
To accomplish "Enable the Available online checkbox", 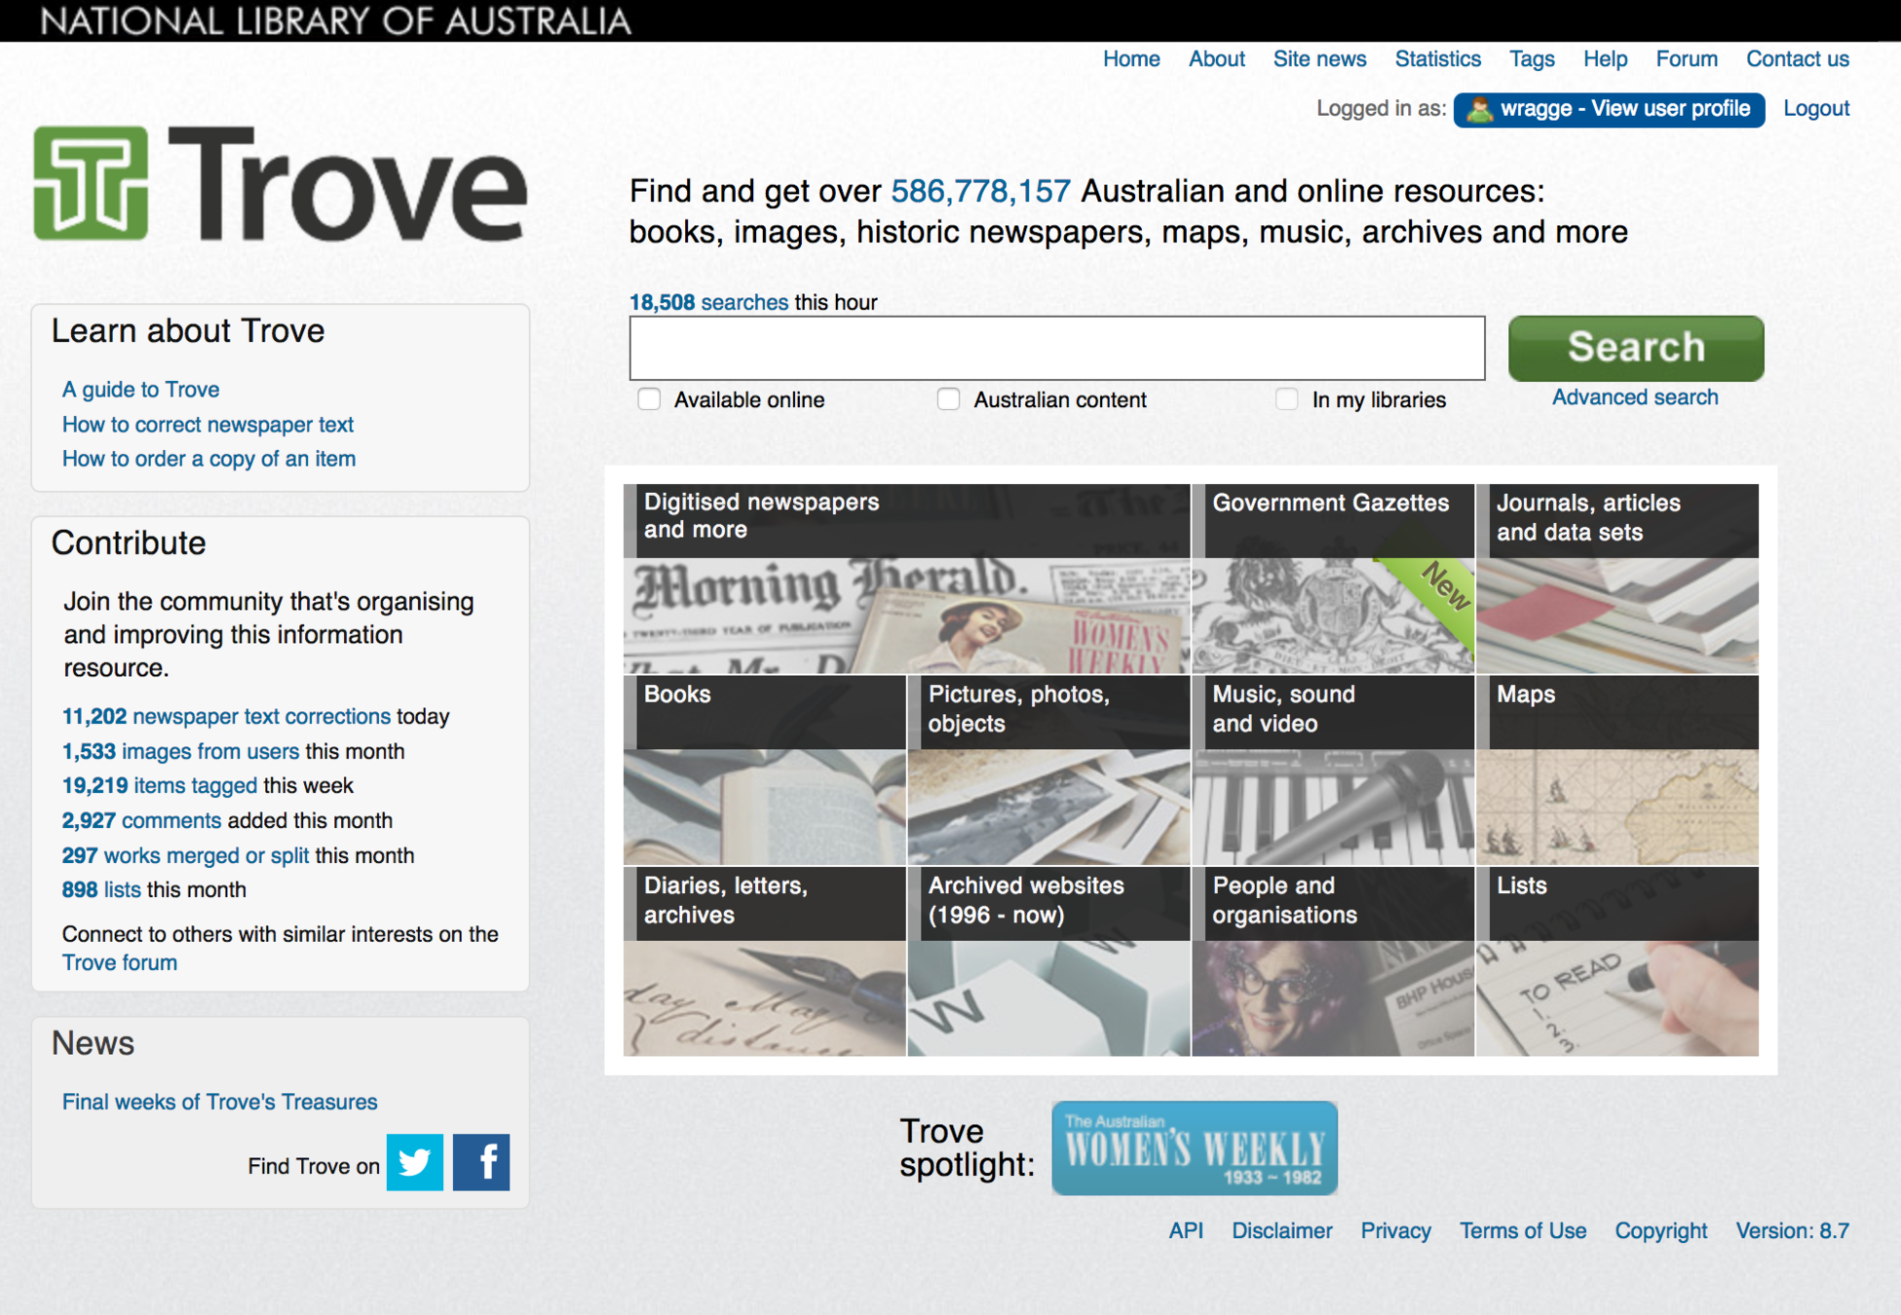I will pos(649,399).
